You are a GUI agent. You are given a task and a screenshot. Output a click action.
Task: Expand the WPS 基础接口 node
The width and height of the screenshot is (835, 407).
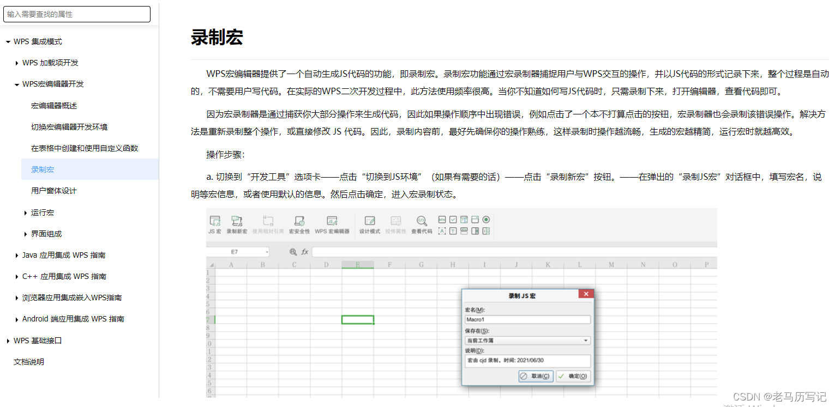pos(8,341)
